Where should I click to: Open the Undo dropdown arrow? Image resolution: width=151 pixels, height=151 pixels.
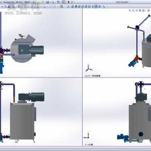click(x=60, y=2)
